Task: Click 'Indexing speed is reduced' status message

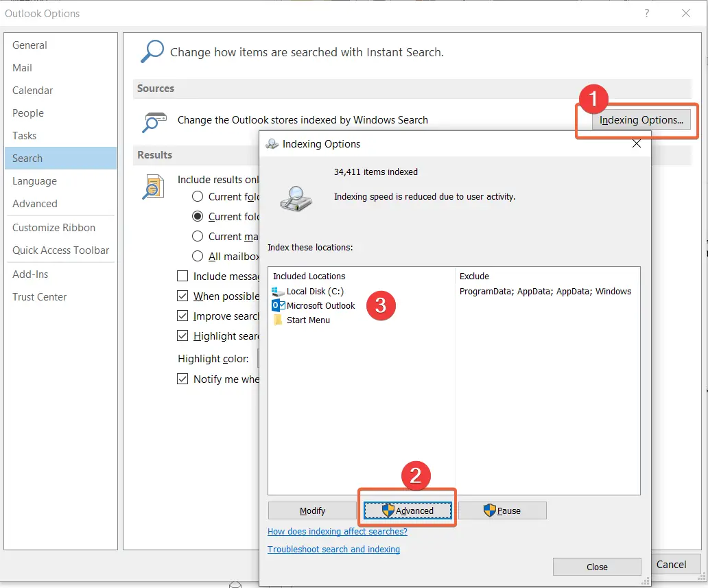Action: pyautogui.click(x=425, y=196)
